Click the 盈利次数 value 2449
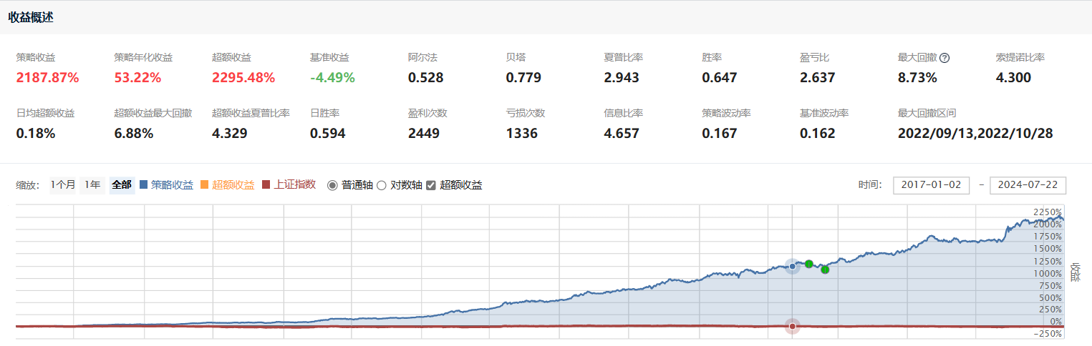 [x=424, y=133]
